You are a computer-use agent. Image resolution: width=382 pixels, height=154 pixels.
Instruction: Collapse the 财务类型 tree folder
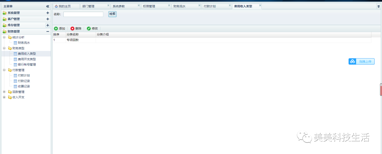click(4, 48)
